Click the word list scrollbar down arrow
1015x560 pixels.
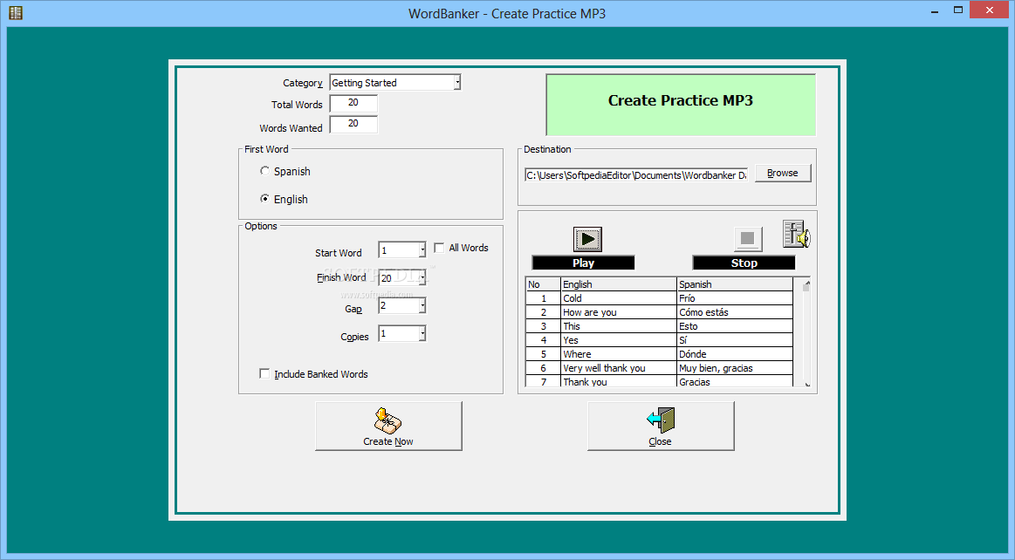click(806, 383)
